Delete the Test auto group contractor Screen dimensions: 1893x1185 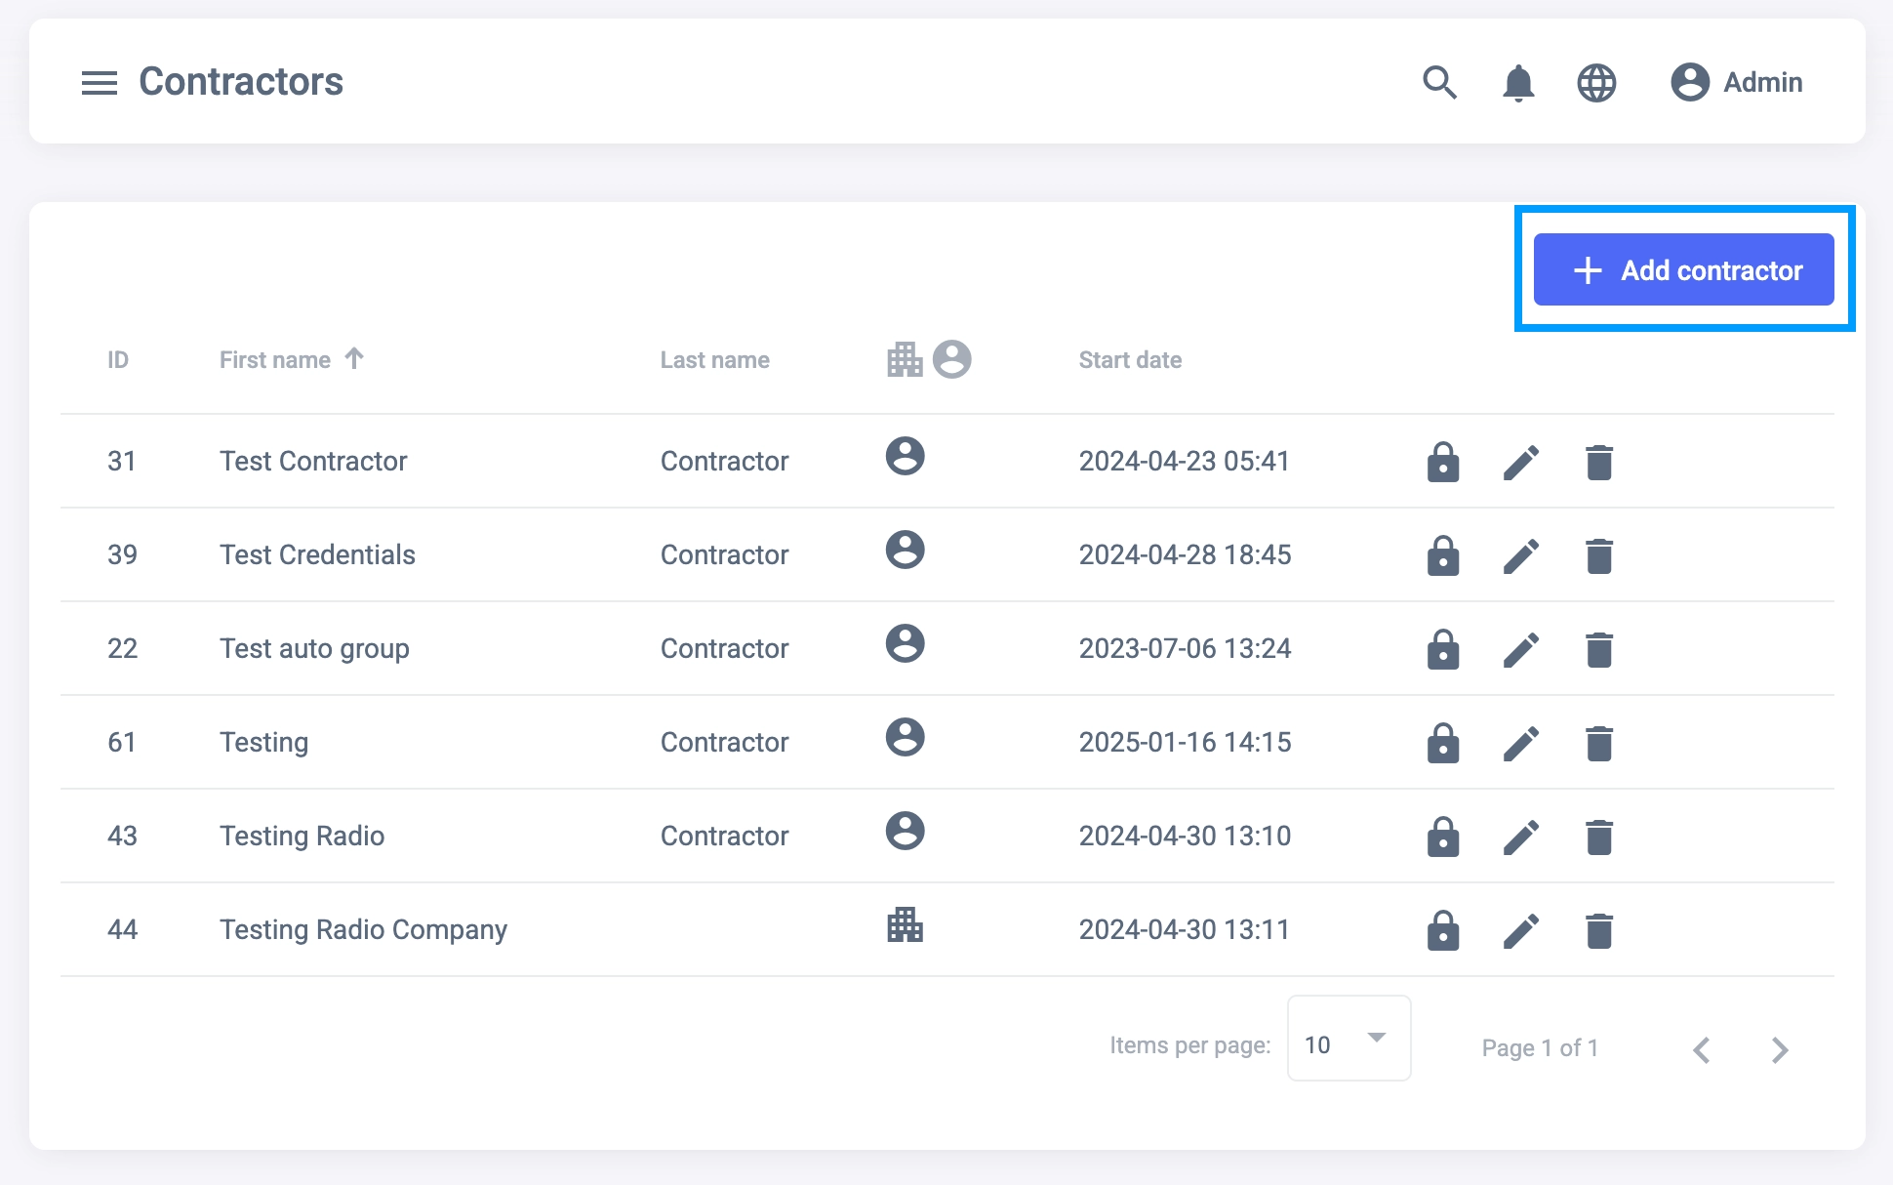(1598, 649)
